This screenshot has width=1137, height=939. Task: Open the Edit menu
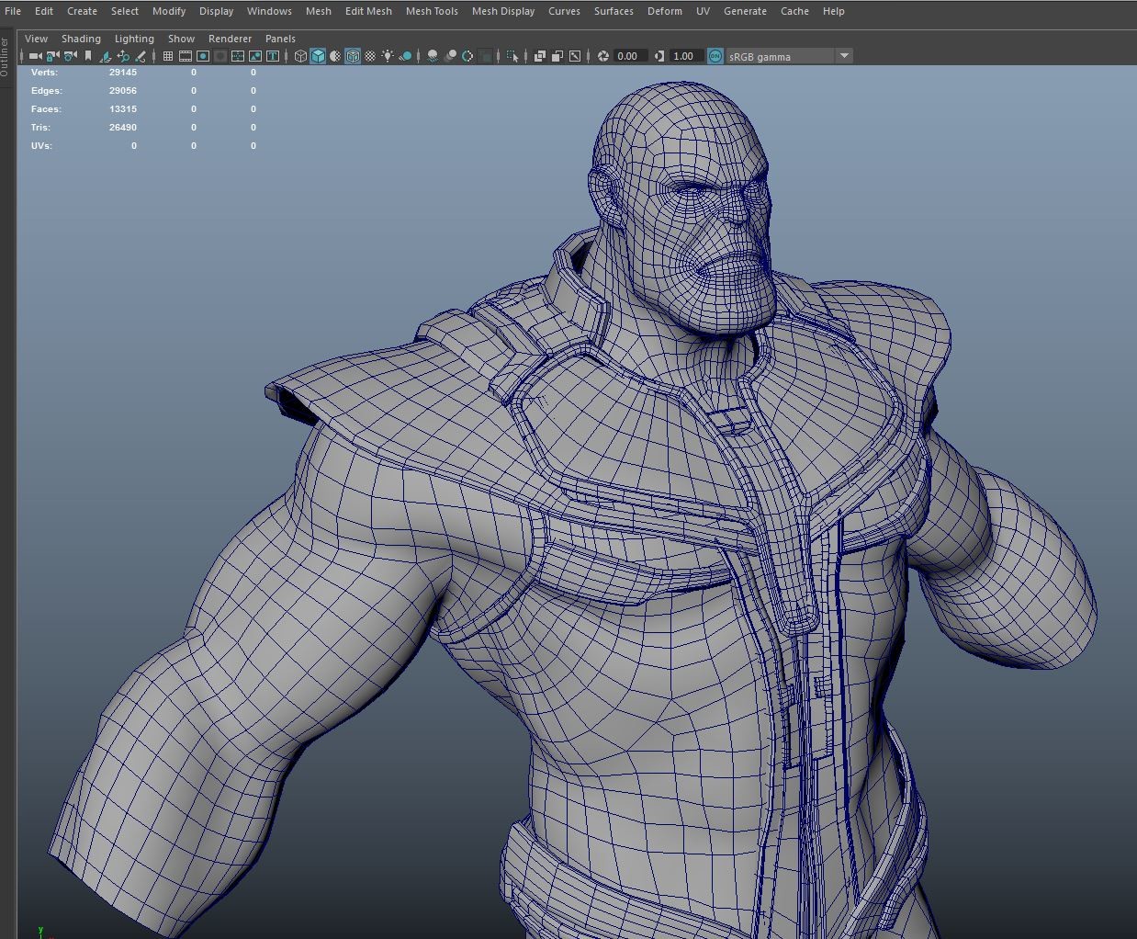click(x=44, y=11)
